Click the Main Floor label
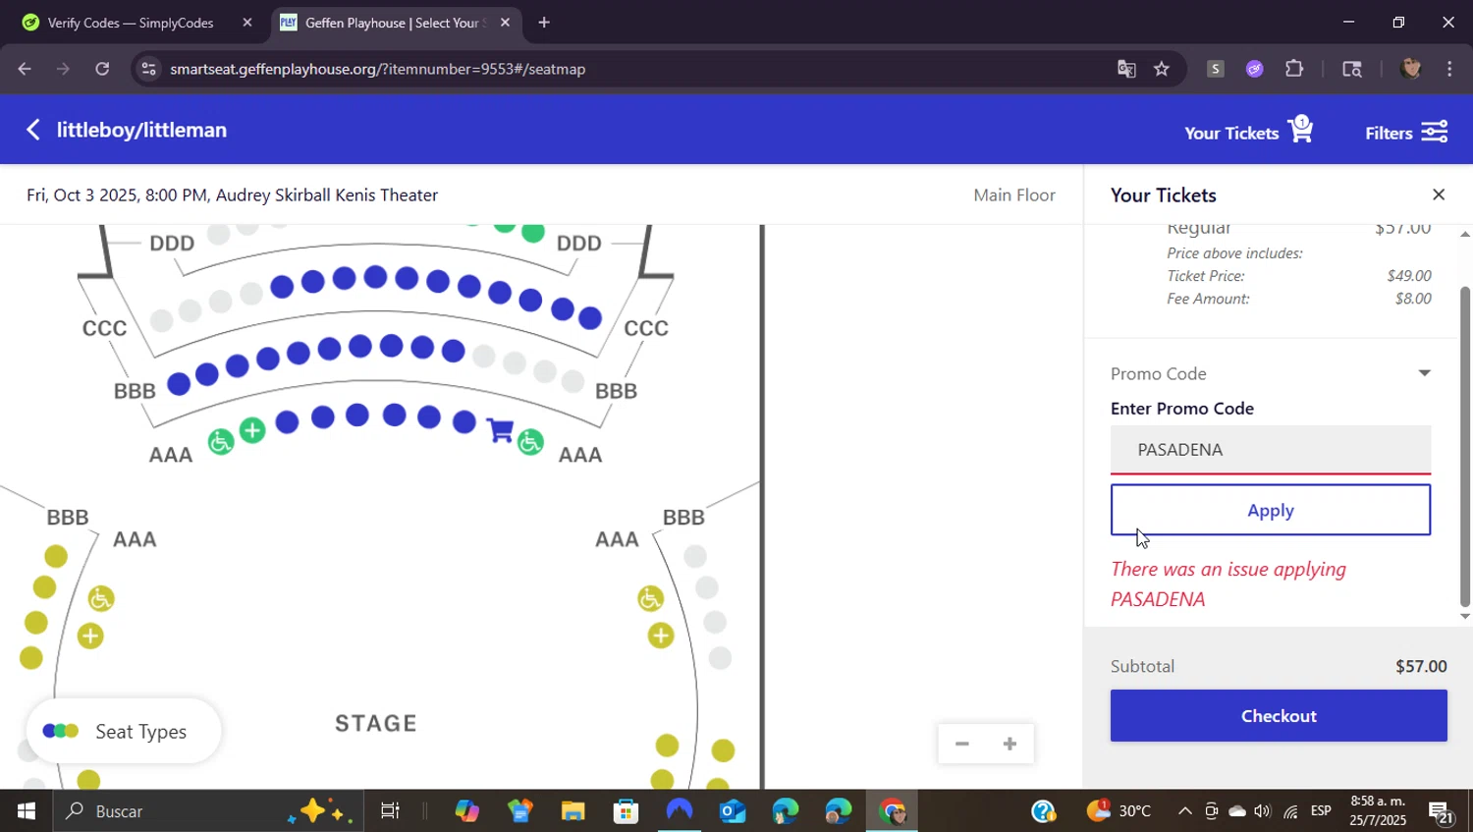Viewport: 1473px width, 832px height. (1014, 194)
